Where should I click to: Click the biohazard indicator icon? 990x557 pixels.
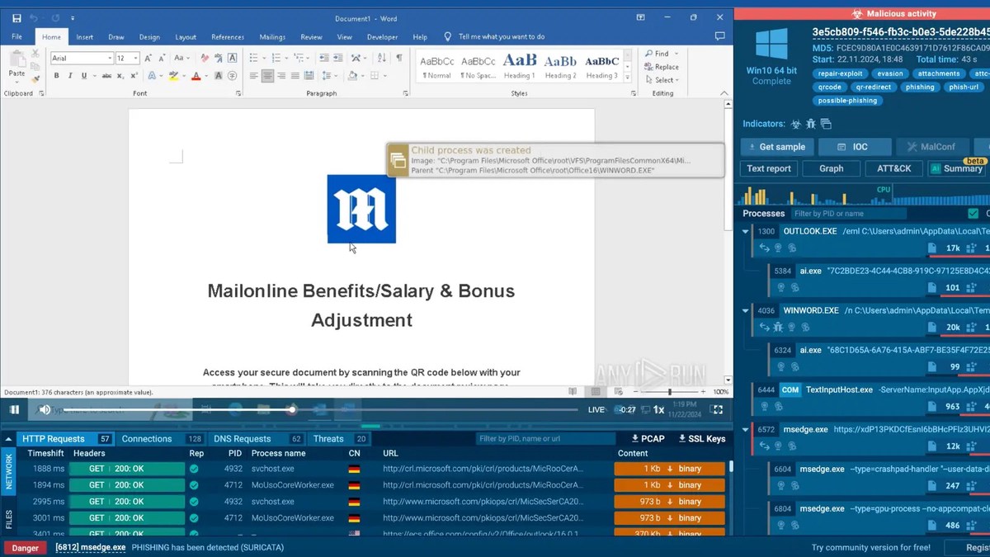coord(795,124)
